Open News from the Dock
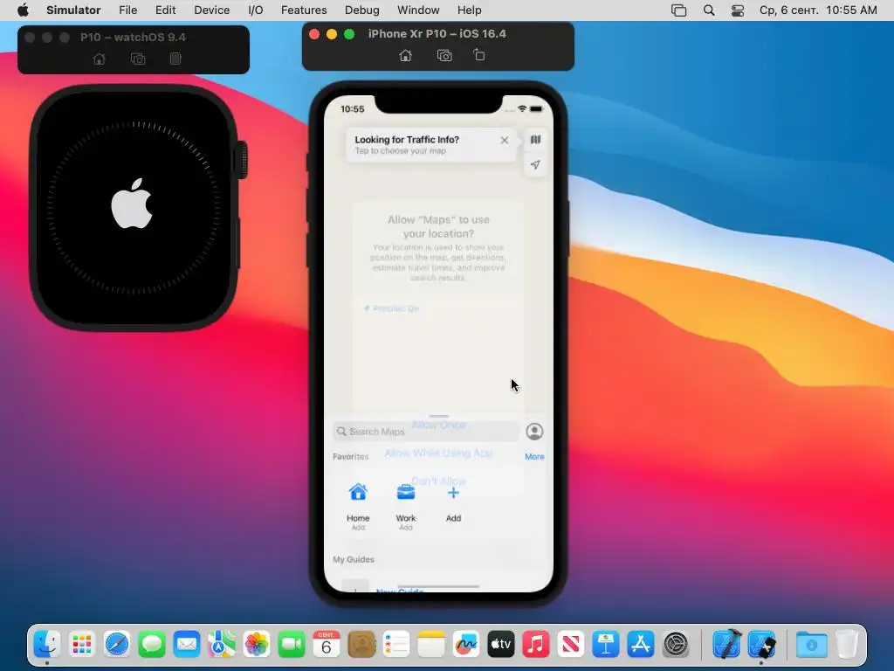Viewport: 894px width, 671px height. coord(571,645)
